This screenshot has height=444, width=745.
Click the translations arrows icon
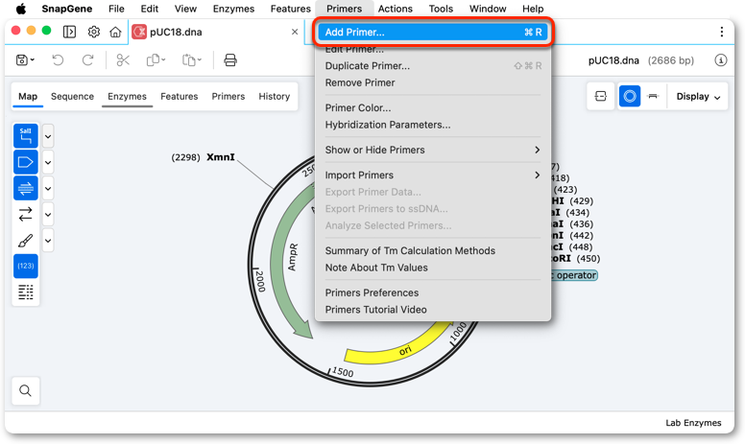click(26, 215)
